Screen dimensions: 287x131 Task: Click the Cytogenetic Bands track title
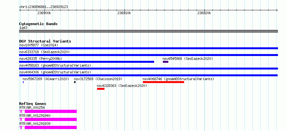click(38, 24)
